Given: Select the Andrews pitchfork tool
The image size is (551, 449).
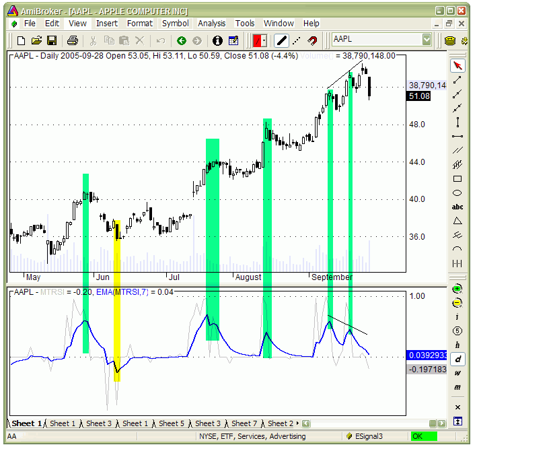Looking at the screenshot, I should tap(457, 235).
